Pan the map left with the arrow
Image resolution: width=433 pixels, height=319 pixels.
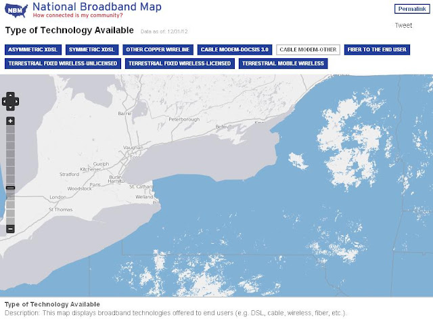5,102
